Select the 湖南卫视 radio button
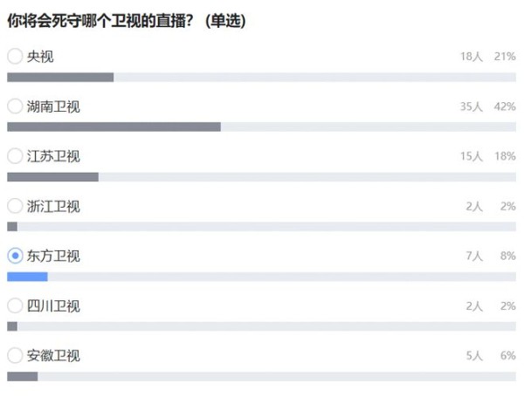The image size is (524, 397). [x=15, y=106]
